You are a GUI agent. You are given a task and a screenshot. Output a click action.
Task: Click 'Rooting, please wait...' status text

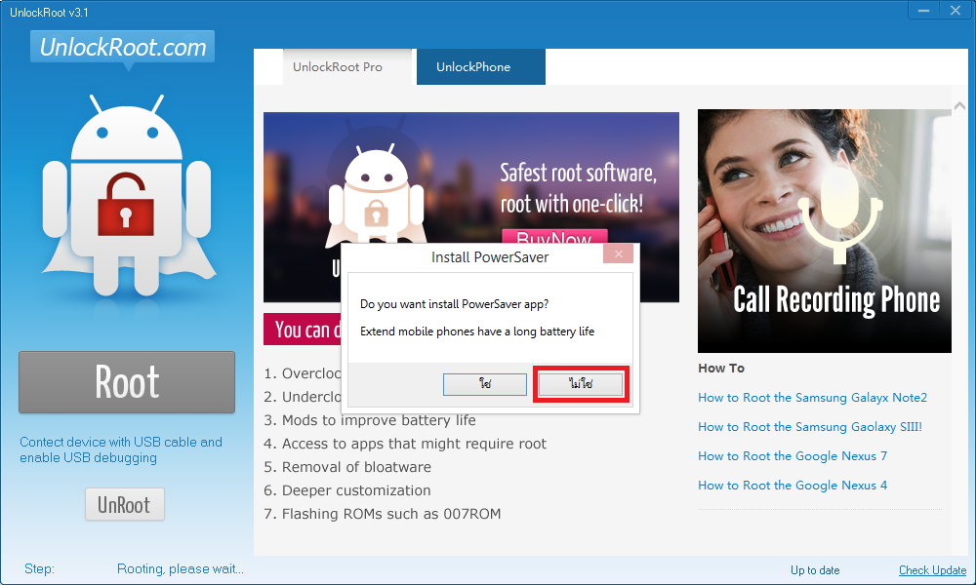[x=181, y=568]
